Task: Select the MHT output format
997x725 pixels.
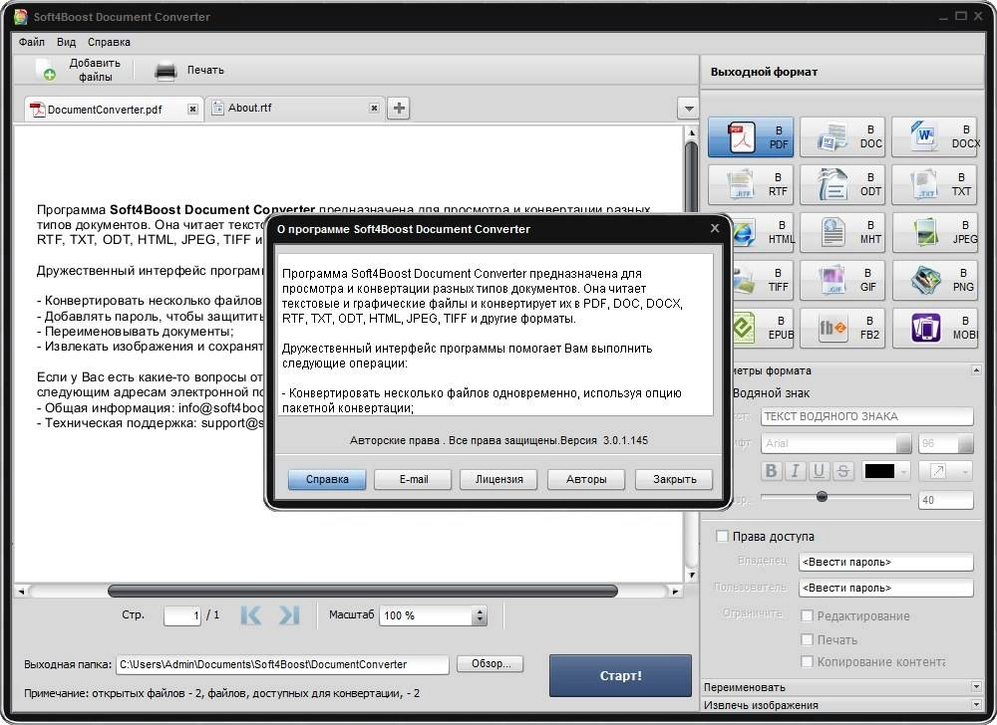Action: (x=842, y=232)
